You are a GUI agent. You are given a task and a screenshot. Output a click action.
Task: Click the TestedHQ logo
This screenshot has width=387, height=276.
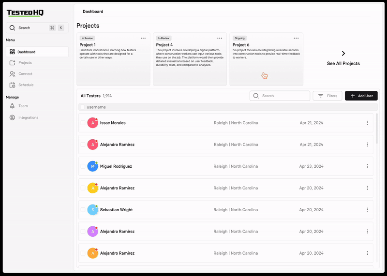[25, 13]
